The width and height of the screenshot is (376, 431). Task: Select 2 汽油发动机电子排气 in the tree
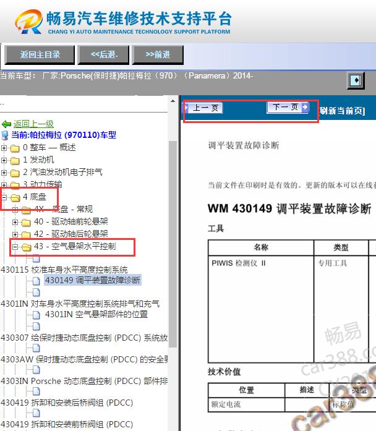coord(62,172)
